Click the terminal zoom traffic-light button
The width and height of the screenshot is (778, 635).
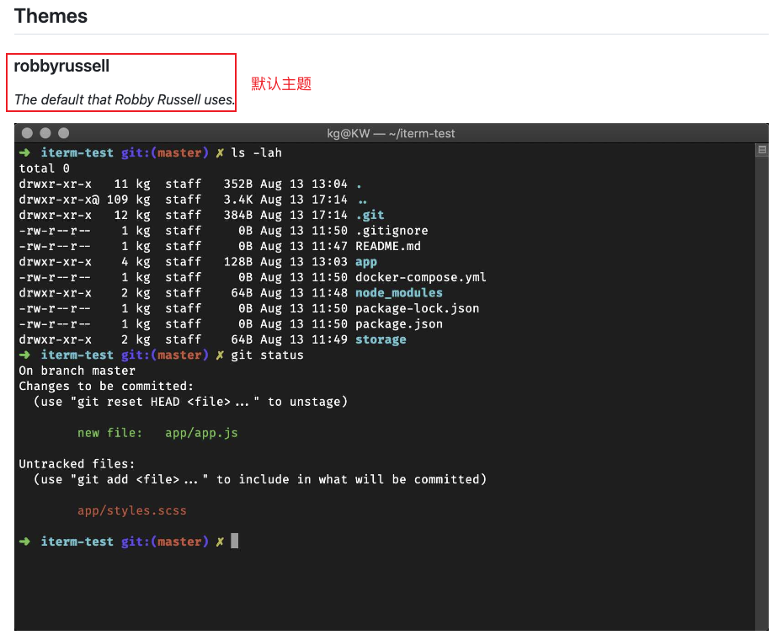point(63,133)
